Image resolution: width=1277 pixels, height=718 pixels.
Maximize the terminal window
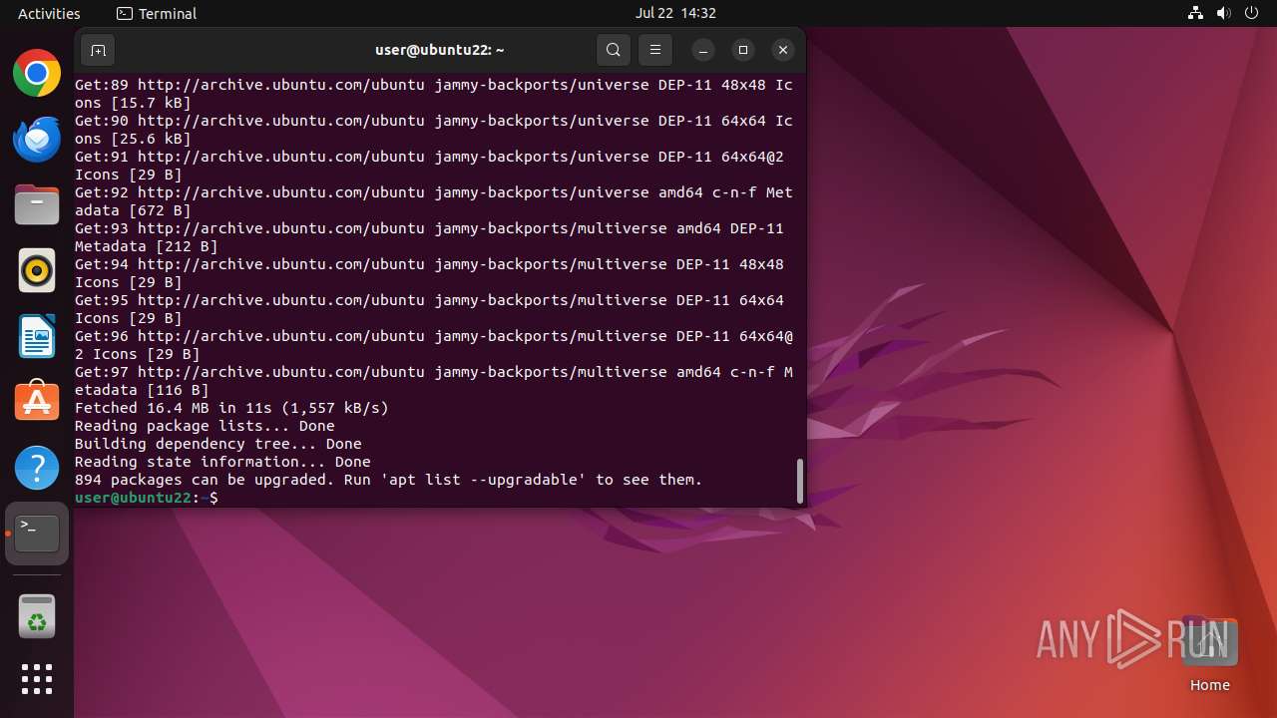pos(743,50)
